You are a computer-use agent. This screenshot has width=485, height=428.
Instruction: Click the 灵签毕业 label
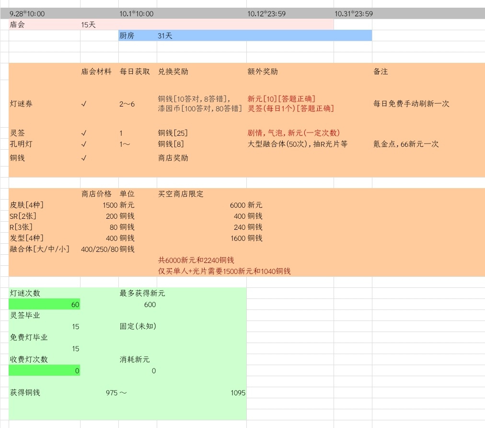pos(25,315)
